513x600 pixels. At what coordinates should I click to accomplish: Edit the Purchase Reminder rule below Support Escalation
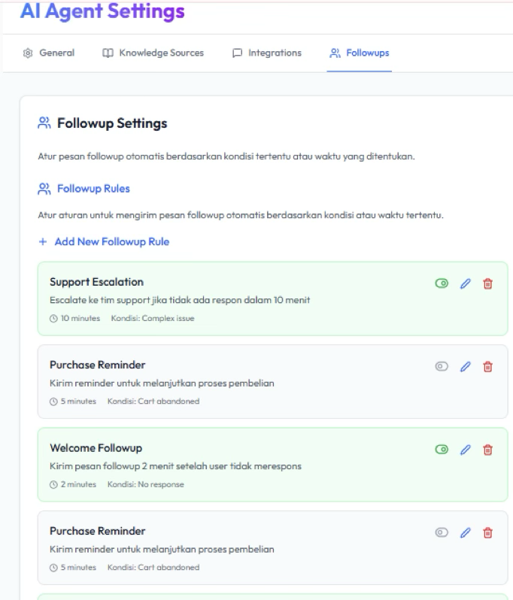point(465,367)
